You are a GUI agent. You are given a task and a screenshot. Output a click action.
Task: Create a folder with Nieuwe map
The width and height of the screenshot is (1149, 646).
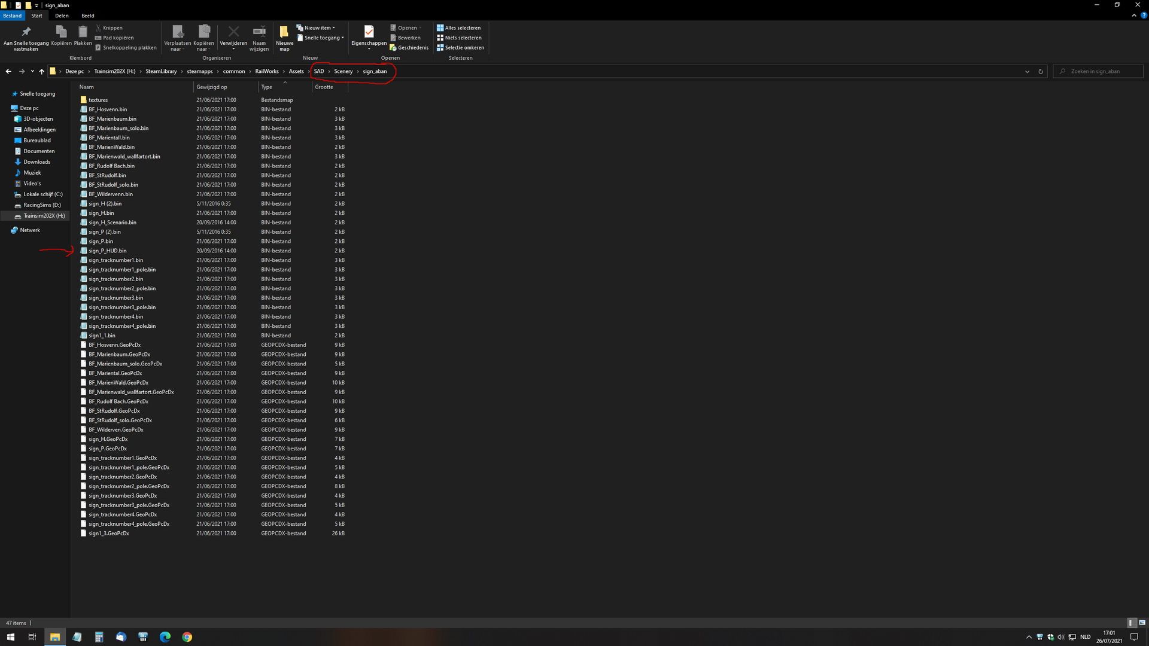284,33
